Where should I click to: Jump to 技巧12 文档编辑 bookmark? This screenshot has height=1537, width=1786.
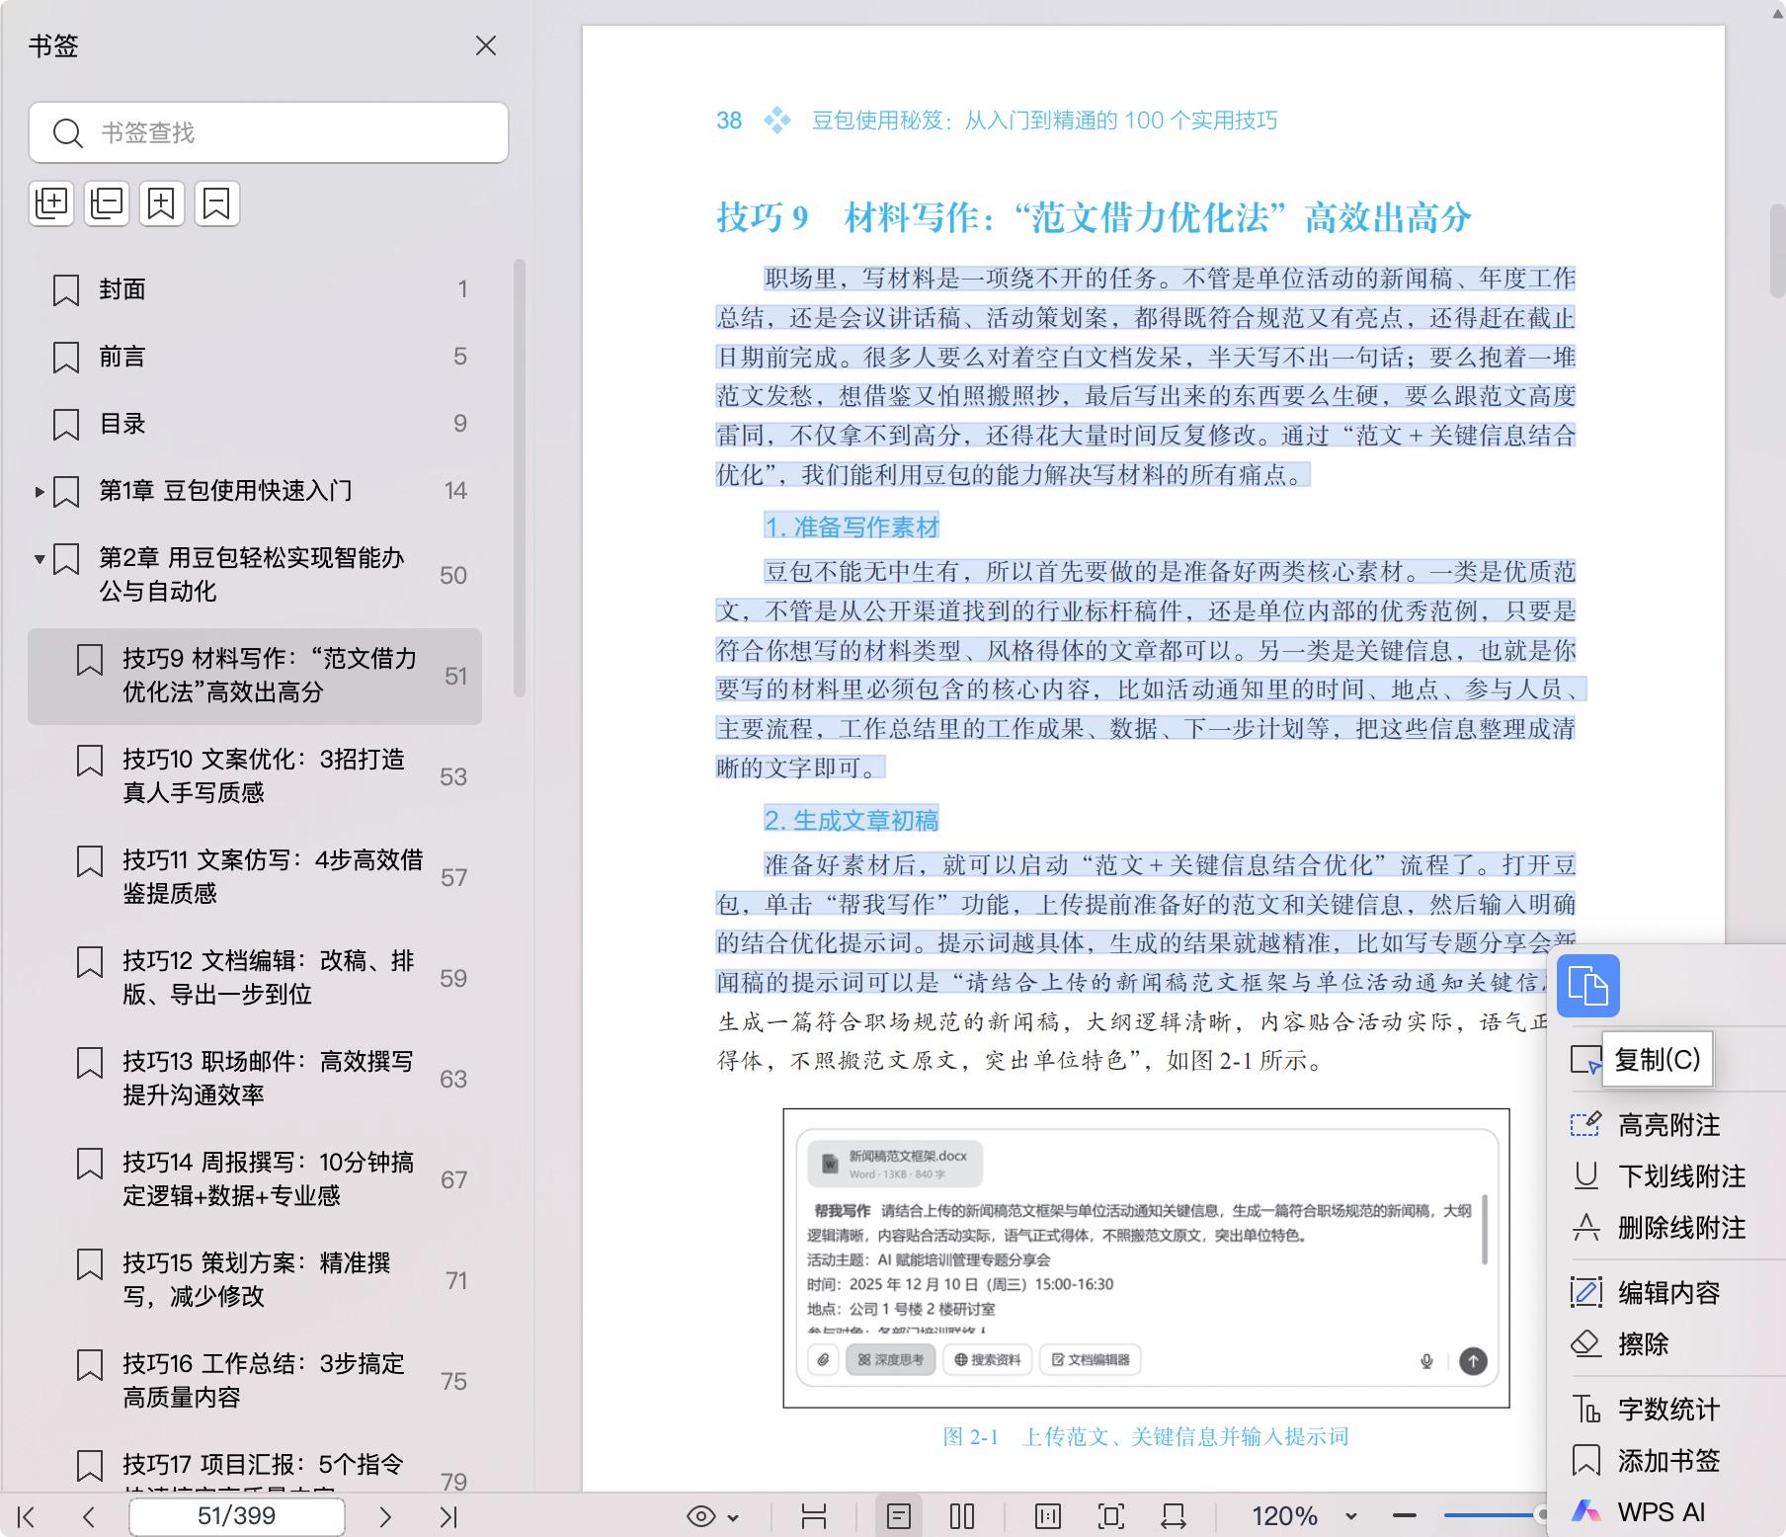(x=255, y=978)
